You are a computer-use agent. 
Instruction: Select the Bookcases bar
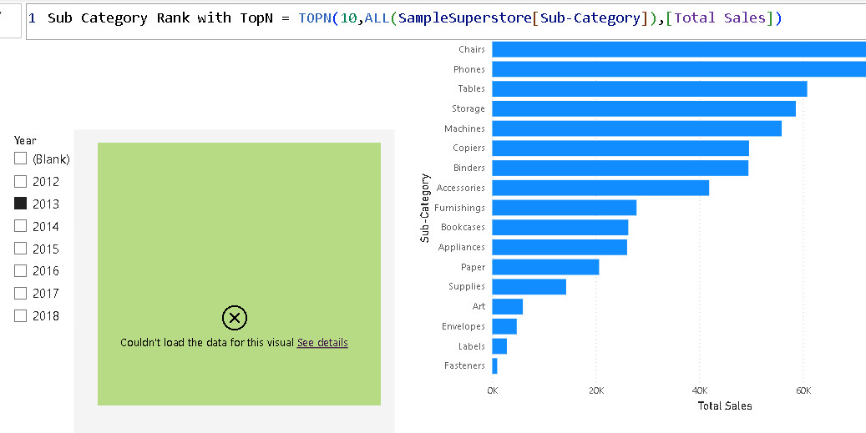coord(560,227)
